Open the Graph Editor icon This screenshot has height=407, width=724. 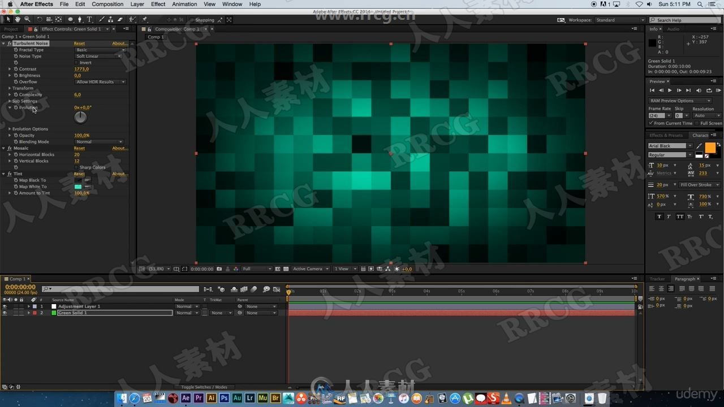point(277,289)
